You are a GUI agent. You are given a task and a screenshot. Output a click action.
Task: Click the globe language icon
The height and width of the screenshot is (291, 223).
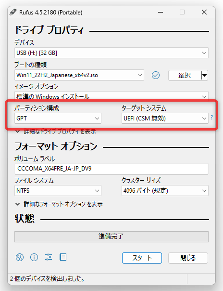[20, 257]
